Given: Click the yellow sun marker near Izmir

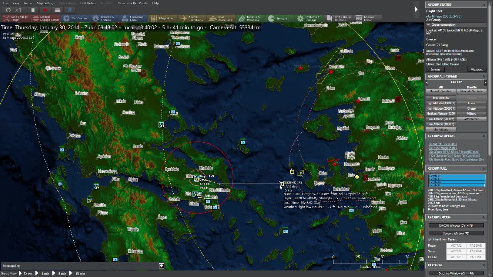Looking at the screenshot, I should (357, 177).
